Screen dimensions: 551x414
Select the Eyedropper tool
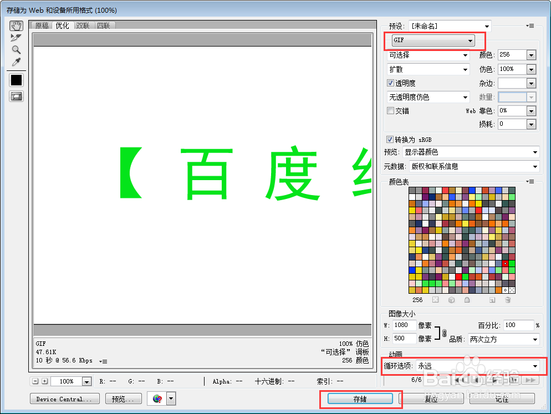point(16,62)
